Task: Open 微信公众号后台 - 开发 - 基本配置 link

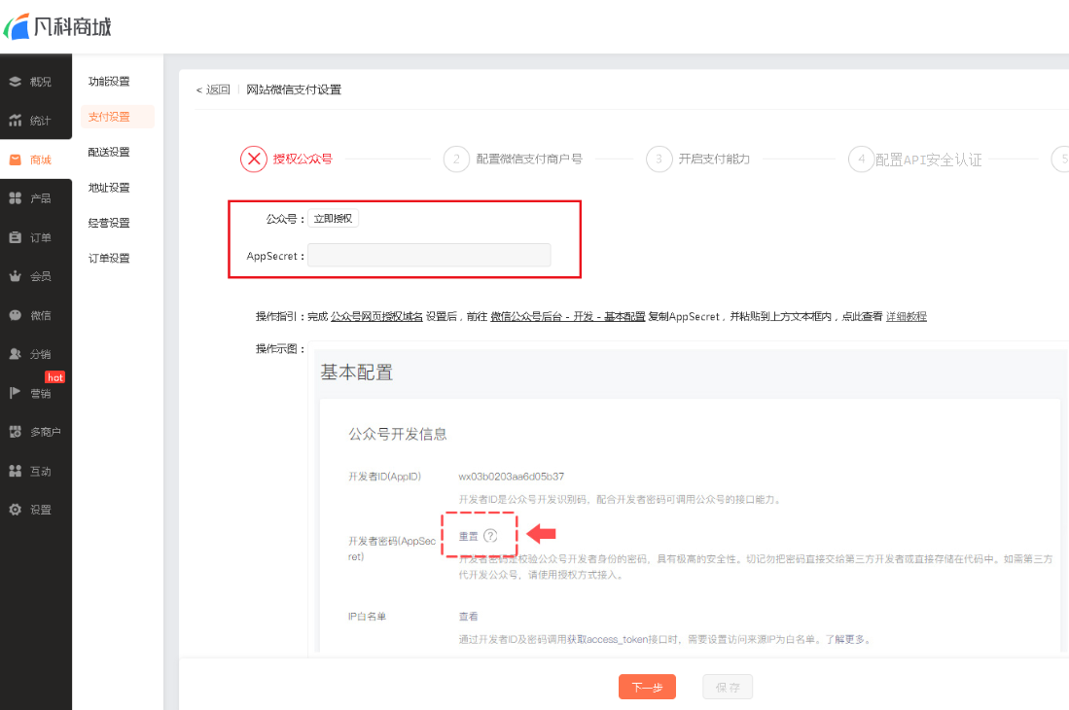Action: [567, 316]
